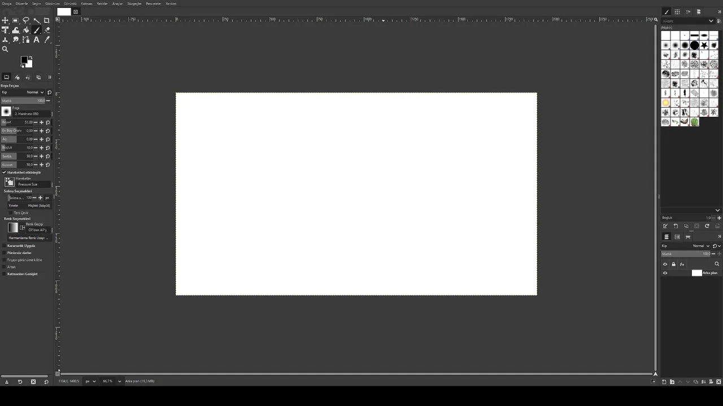Open the Düzenle menu
The width and height of the screenshot is (723, 406).
coord(21,3)
